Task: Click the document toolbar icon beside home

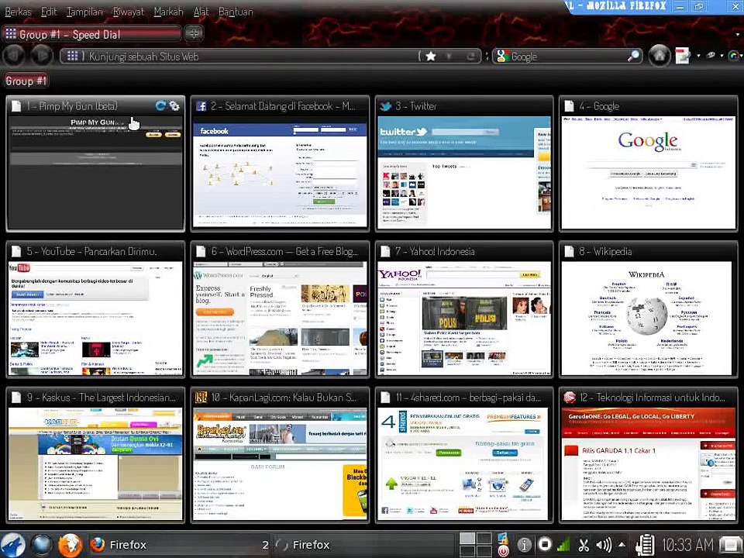Action: point(682,56)
